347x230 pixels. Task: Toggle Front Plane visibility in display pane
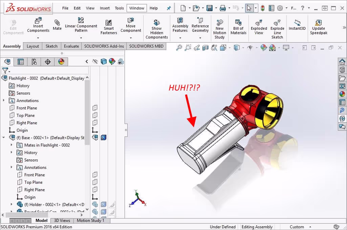click(95, 108)
